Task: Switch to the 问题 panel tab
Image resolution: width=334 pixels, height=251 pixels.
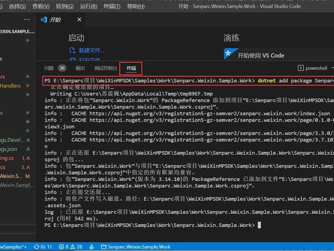Action: pos(49,68)
